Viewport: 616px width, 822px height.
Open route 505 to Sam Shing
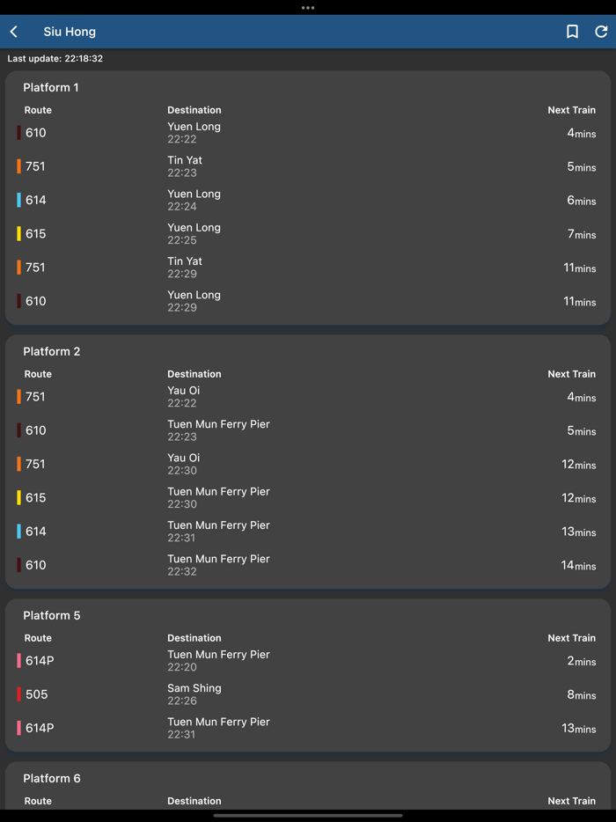pos(307,694)
